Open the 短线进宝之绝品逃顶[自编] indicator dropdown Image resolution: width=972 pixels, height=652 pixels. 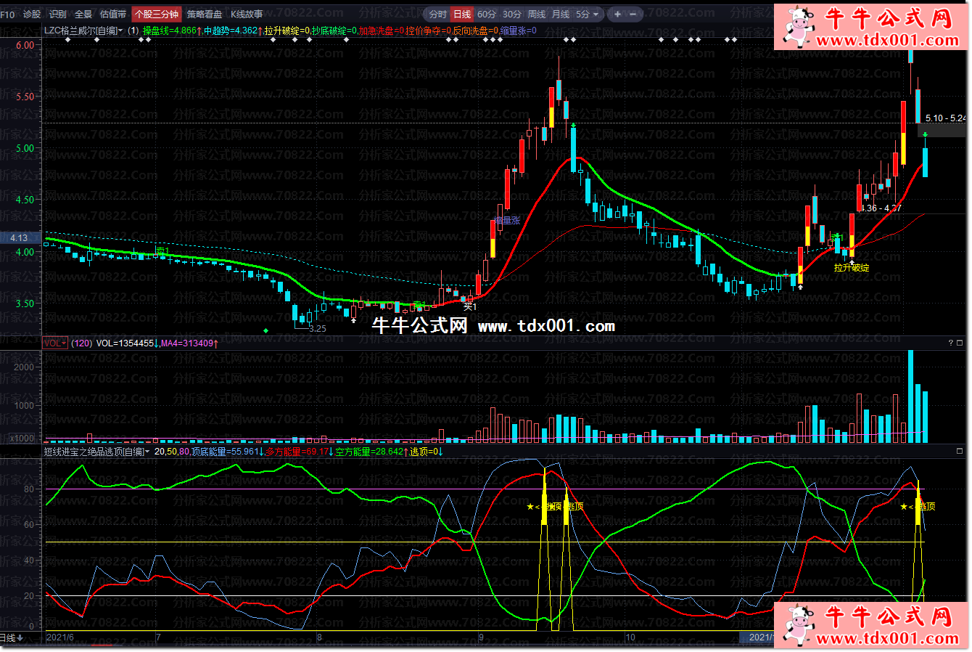pos(96,452)
